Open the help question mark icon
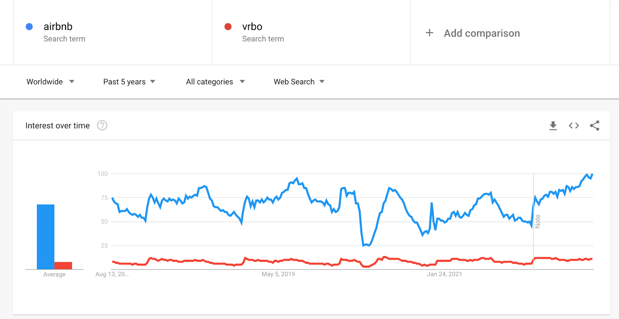Screen dimensions: 619x319 click(102, 126)
